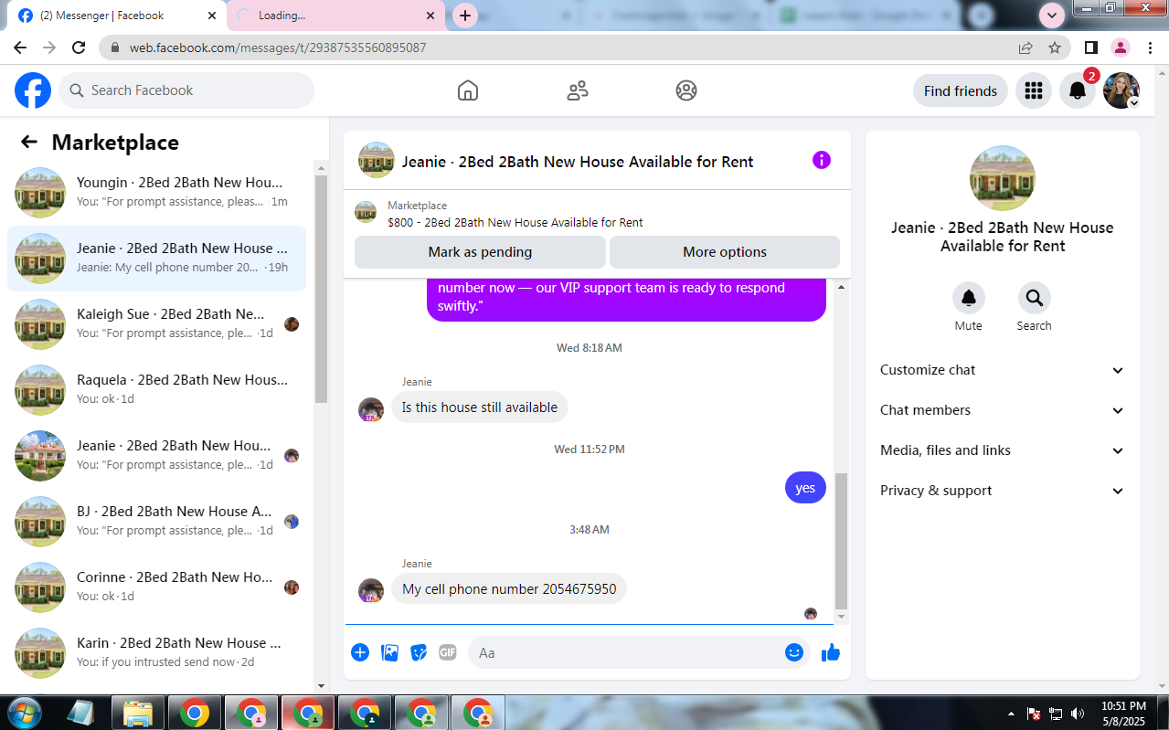Open the taskbar volume speaker icon
1169x730 pixels.
click(x=1078, y=714)
